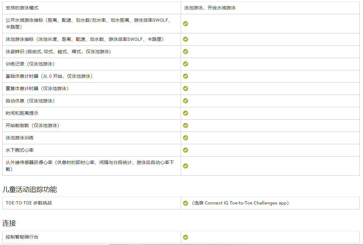Viewport: 363px width, 245px height.
Task: Click checkmark icon for 控制智能骑行台 row
Action: pos(186,237)
